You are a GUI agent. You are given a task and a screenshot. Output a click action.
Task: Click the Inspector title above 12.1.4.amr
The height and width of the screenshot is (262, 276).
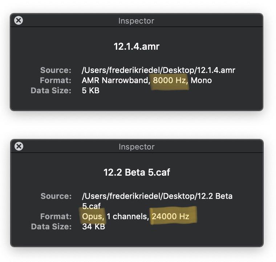[136, 21]
